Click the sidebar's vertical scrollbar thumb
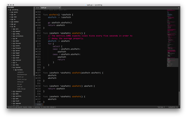The height and width of the screenshot is (118, 187). pos(34,41)
